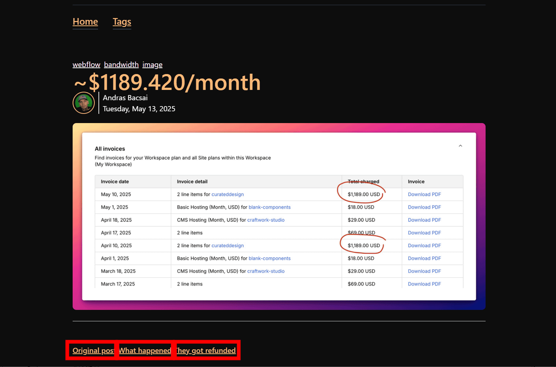This screenshot has width=556, height=367.
Task: Download PDF for March 17, 2025 invoice
Action: coord(424,284)
